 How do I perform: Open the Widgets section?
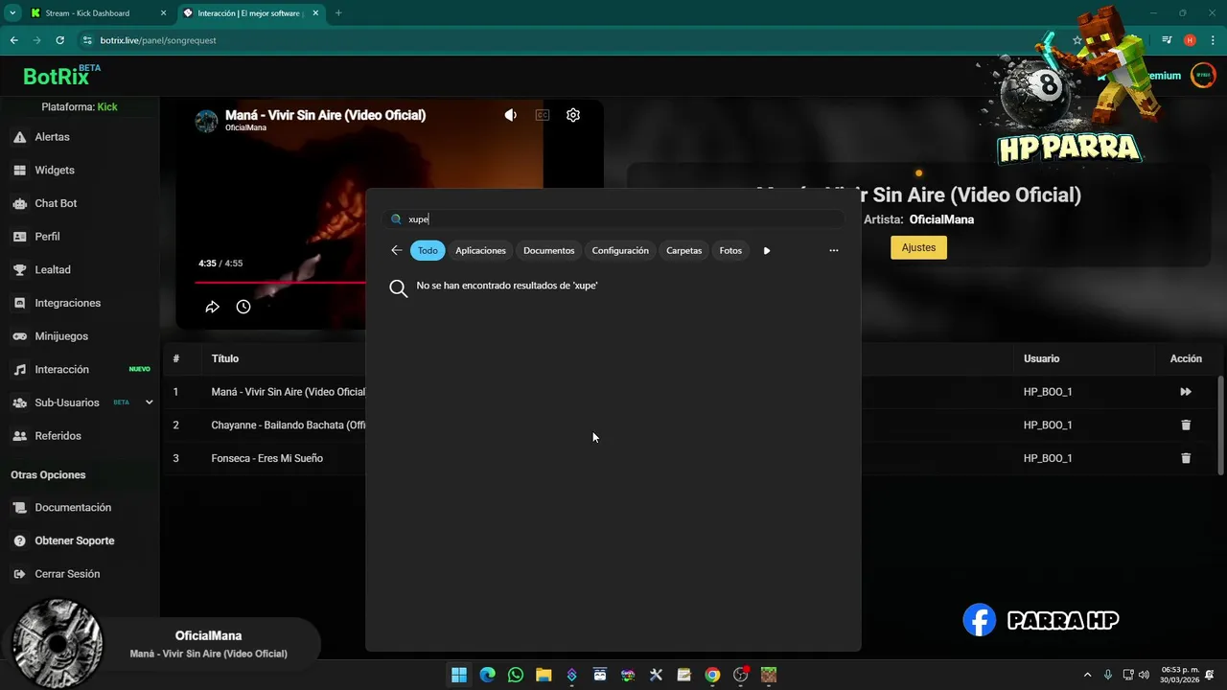[x=54, y=171]
